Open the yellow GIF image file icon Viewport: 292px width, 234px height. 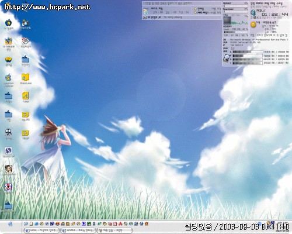[x=26, y=133]
